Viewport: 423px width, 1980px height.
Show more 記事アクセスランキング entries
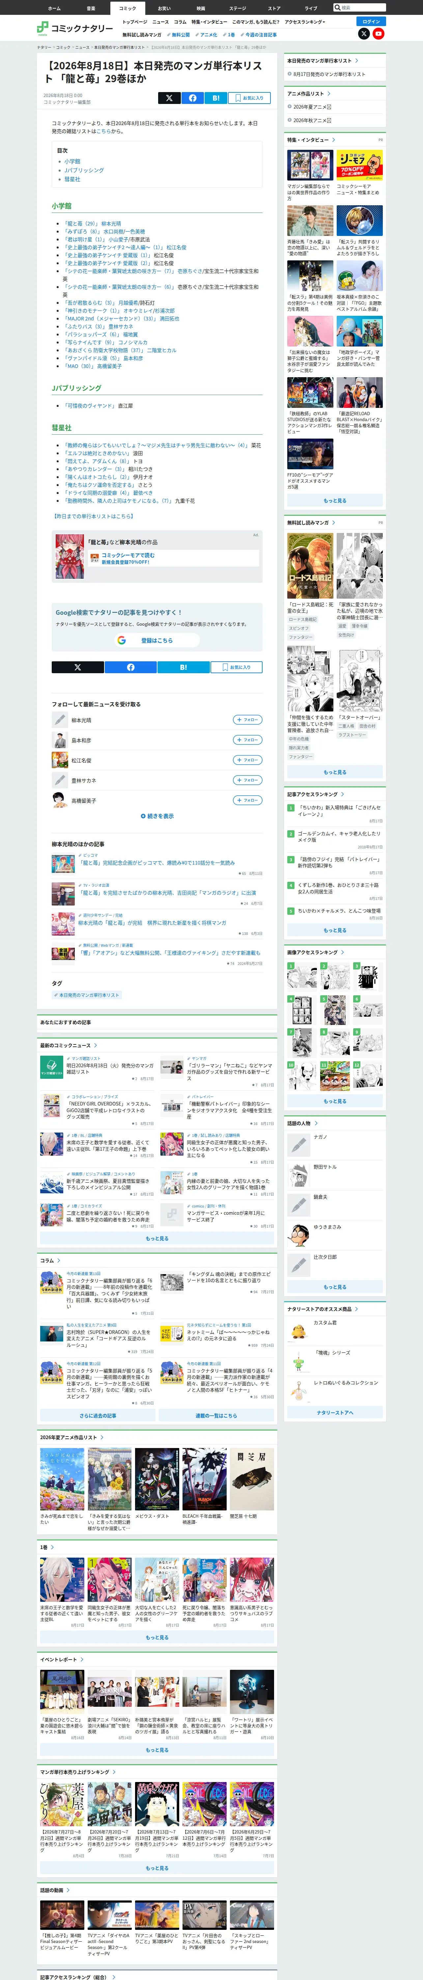pos(335,930)
